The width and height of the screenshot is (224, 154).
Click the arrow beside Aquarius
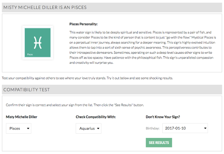[98, 128]
